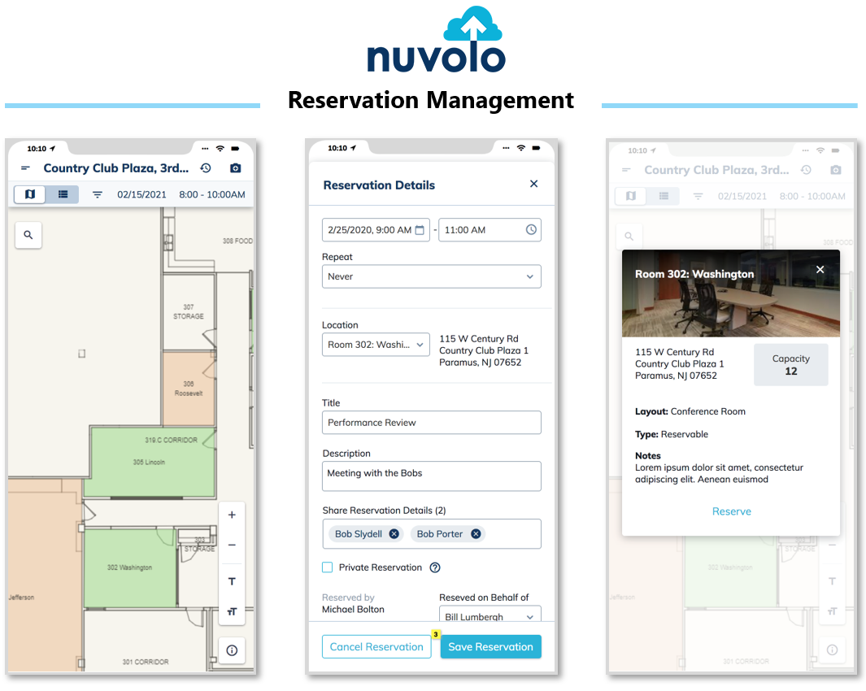
Task: Zoom in with the plus map button
Action: coord(232,515)
